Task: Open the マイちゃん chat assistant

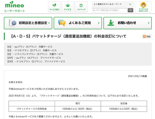Action: point(143,7)
